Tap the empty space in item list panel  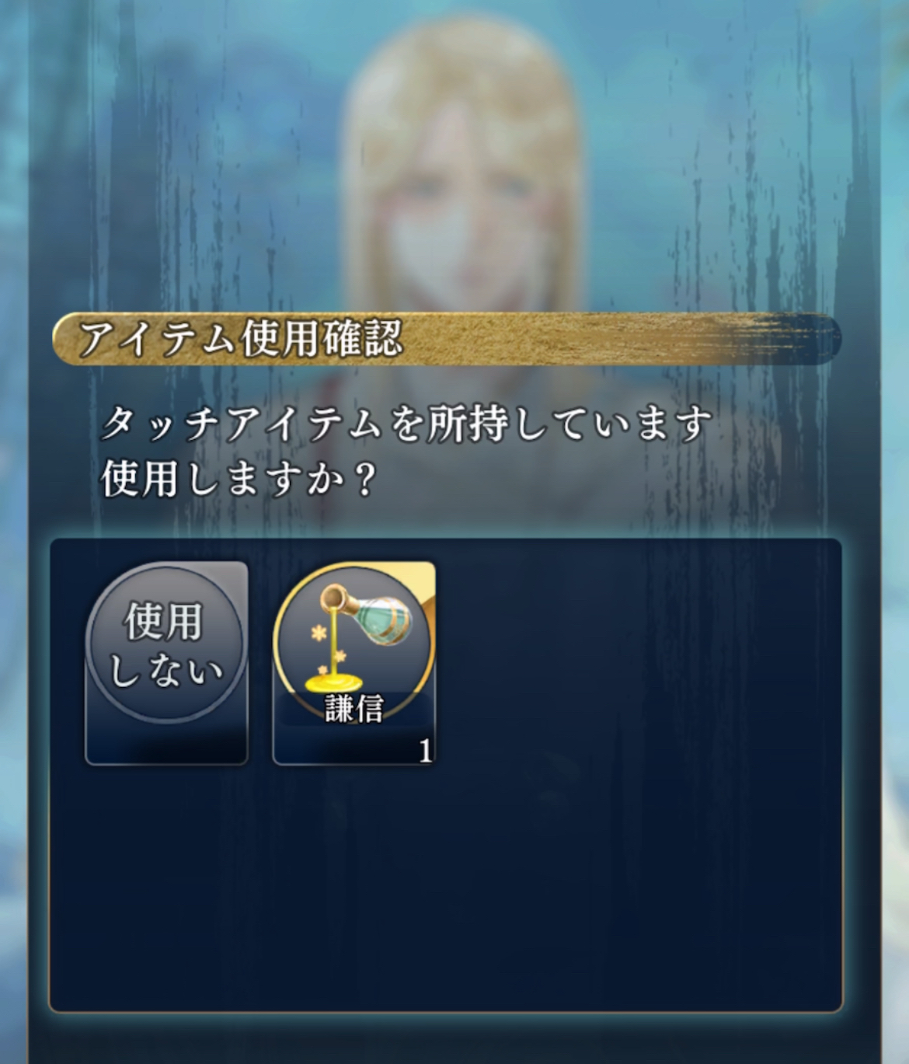click(447, 886)
